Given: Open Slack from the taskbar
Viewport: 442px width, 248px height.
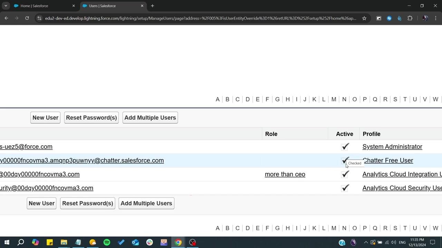Looking at the screenshot, I should point(150,242).
